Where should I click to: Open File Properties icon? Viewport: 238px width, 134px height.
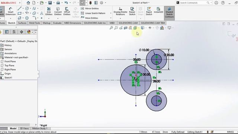[96, 3]
